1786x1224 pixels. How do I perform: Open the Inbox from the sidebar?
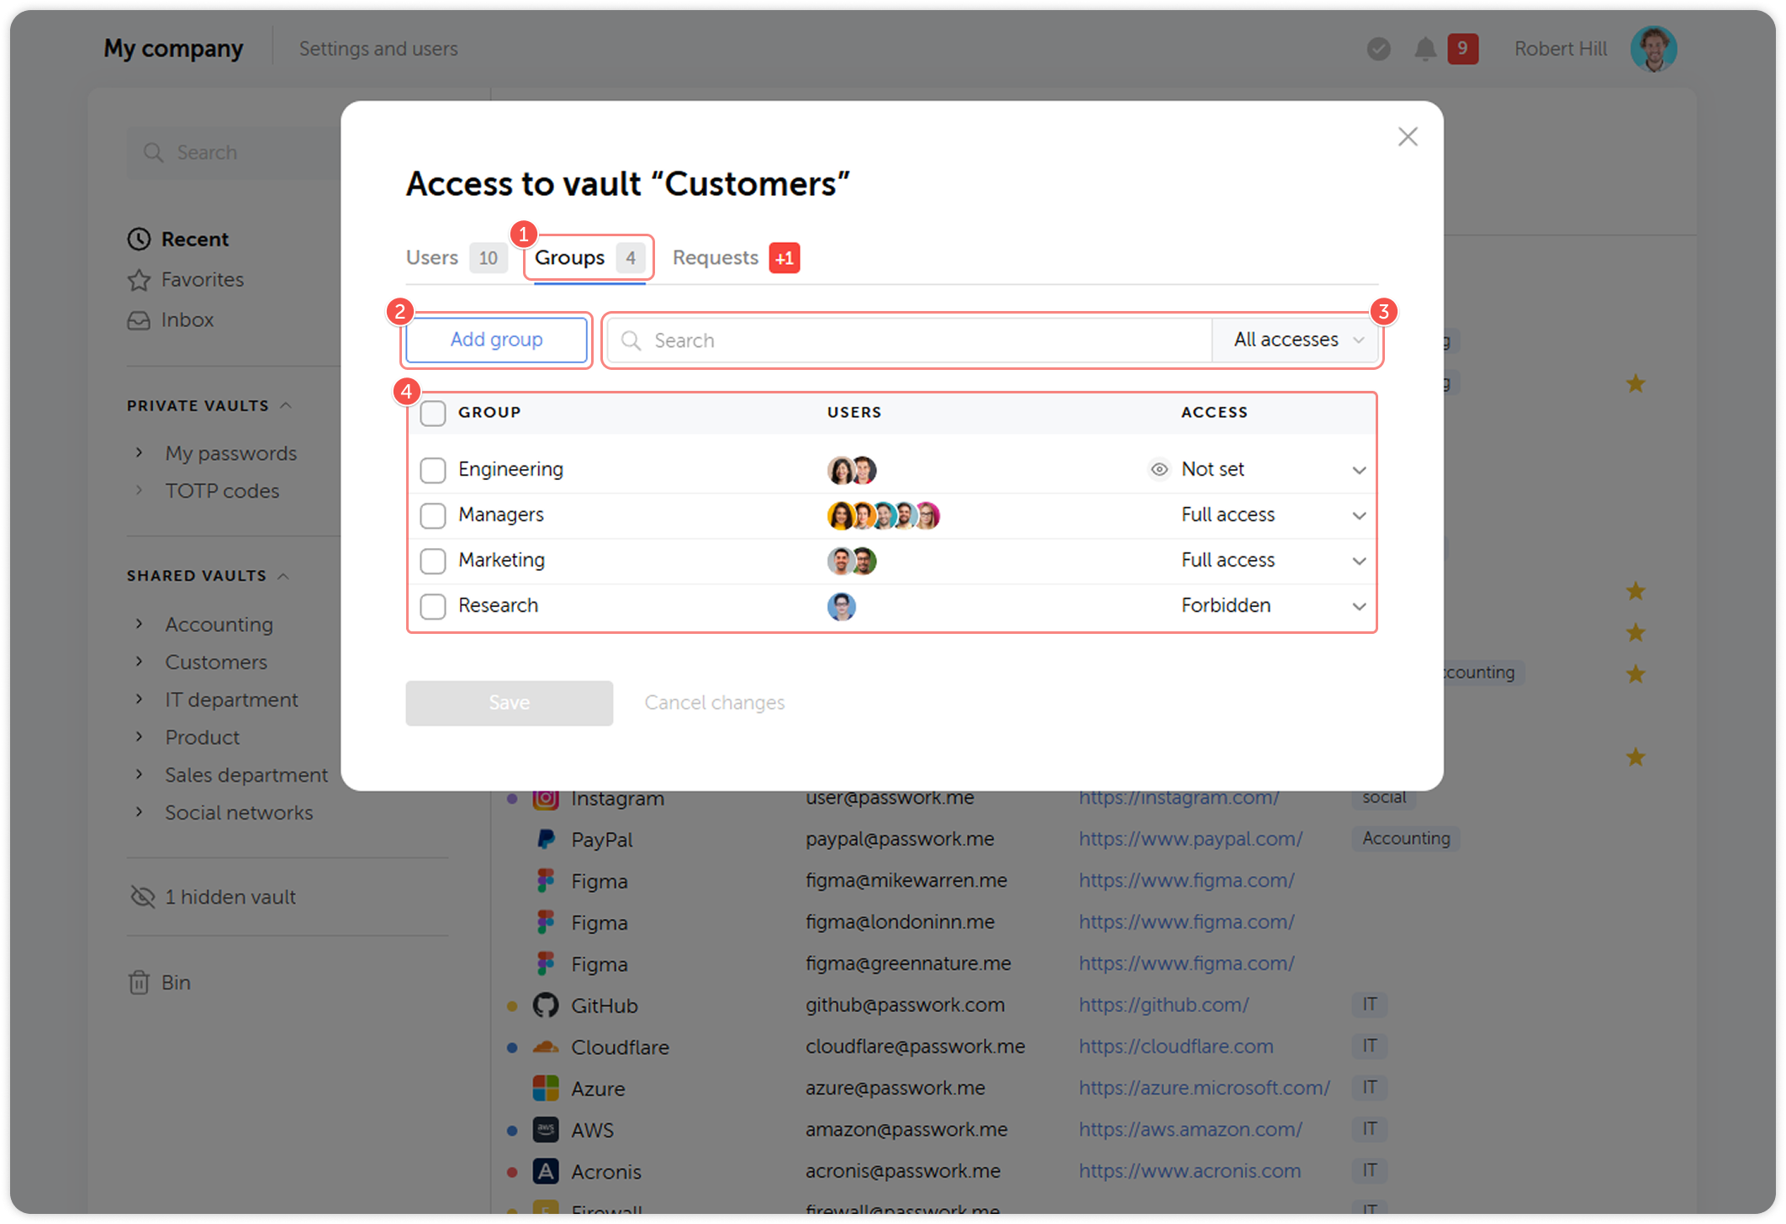187,319
